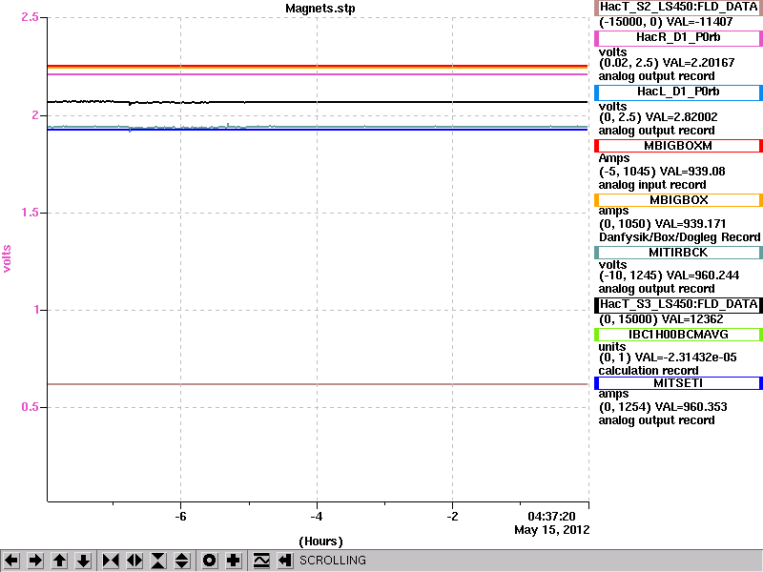Viewport: 763px width, 572px height.
Task: Click the VAL=960.244 readout text
Action: click(702, 276)
